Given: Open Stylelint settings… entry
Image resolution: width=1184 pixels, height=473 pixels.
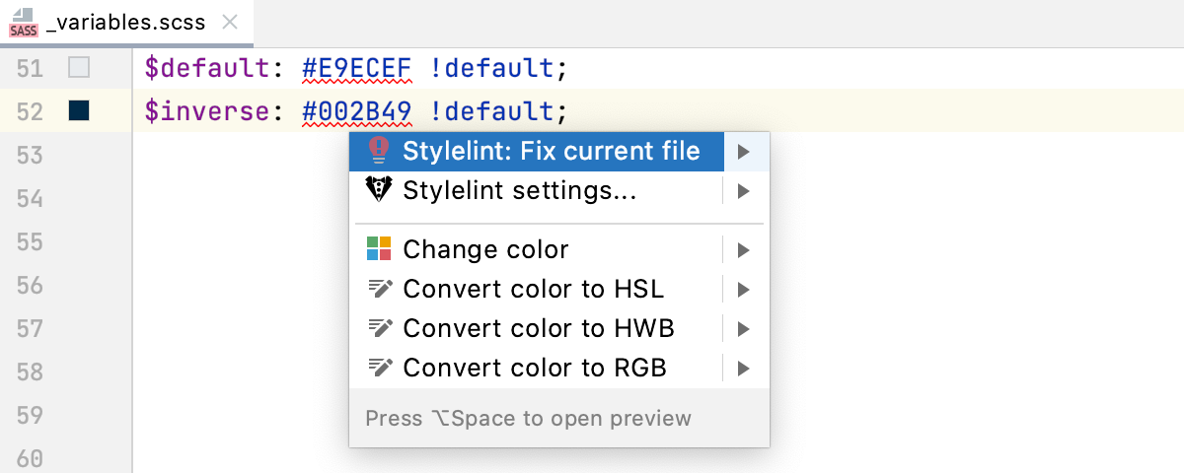Looking at the screenshot, I should click(519, 190).
